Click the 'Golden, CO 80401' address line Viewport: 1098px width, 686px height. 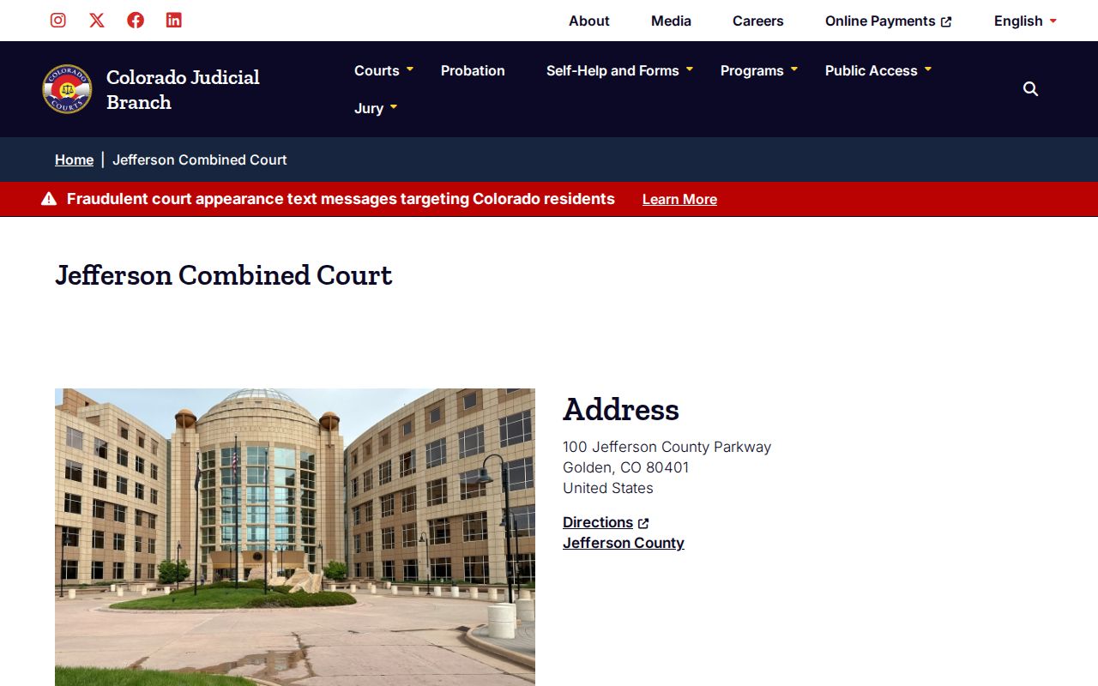pyautogui.click(x=626, y=467)
